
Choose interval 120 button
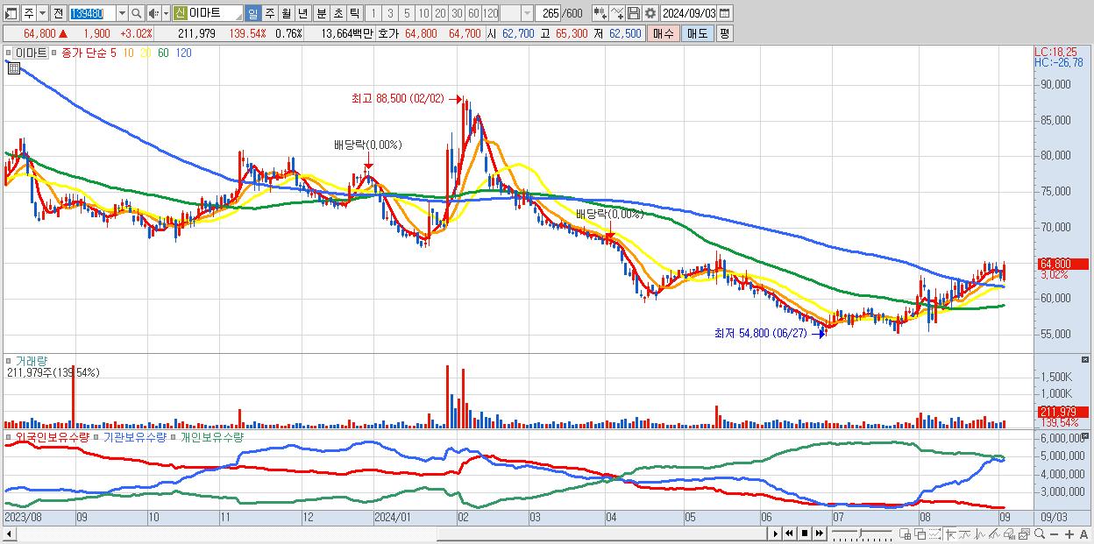click(x=490, y=14)
